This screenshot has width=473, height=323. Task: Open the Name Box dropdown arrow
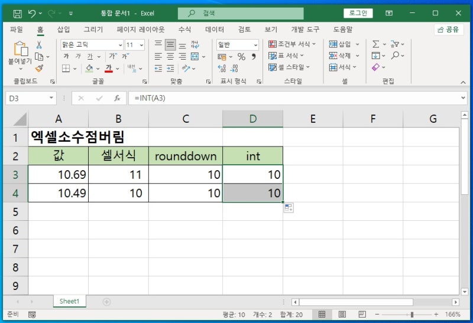[51, 98]
